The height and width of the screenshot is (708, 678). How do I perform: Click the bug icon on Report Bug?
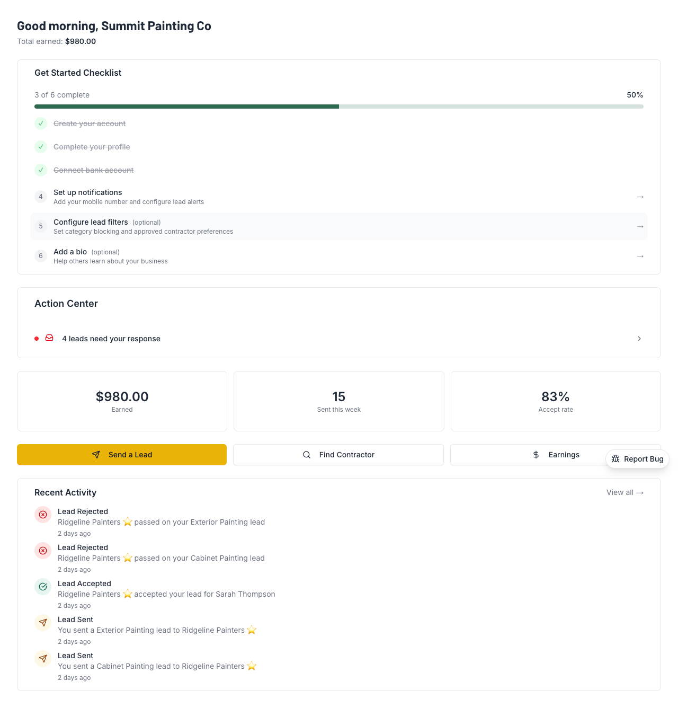(615, 459)
